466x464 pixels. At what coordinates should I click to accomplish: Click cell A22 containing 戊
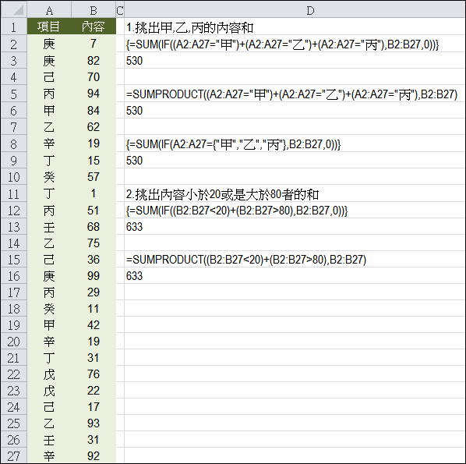pyautogui.click(x=49, y=374)
